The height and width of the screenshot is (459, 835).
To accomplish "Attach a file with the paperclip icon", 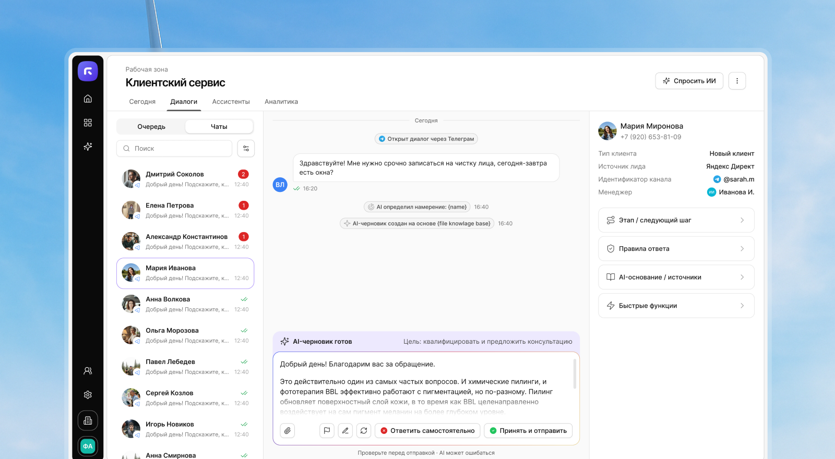I will point(288,431).
